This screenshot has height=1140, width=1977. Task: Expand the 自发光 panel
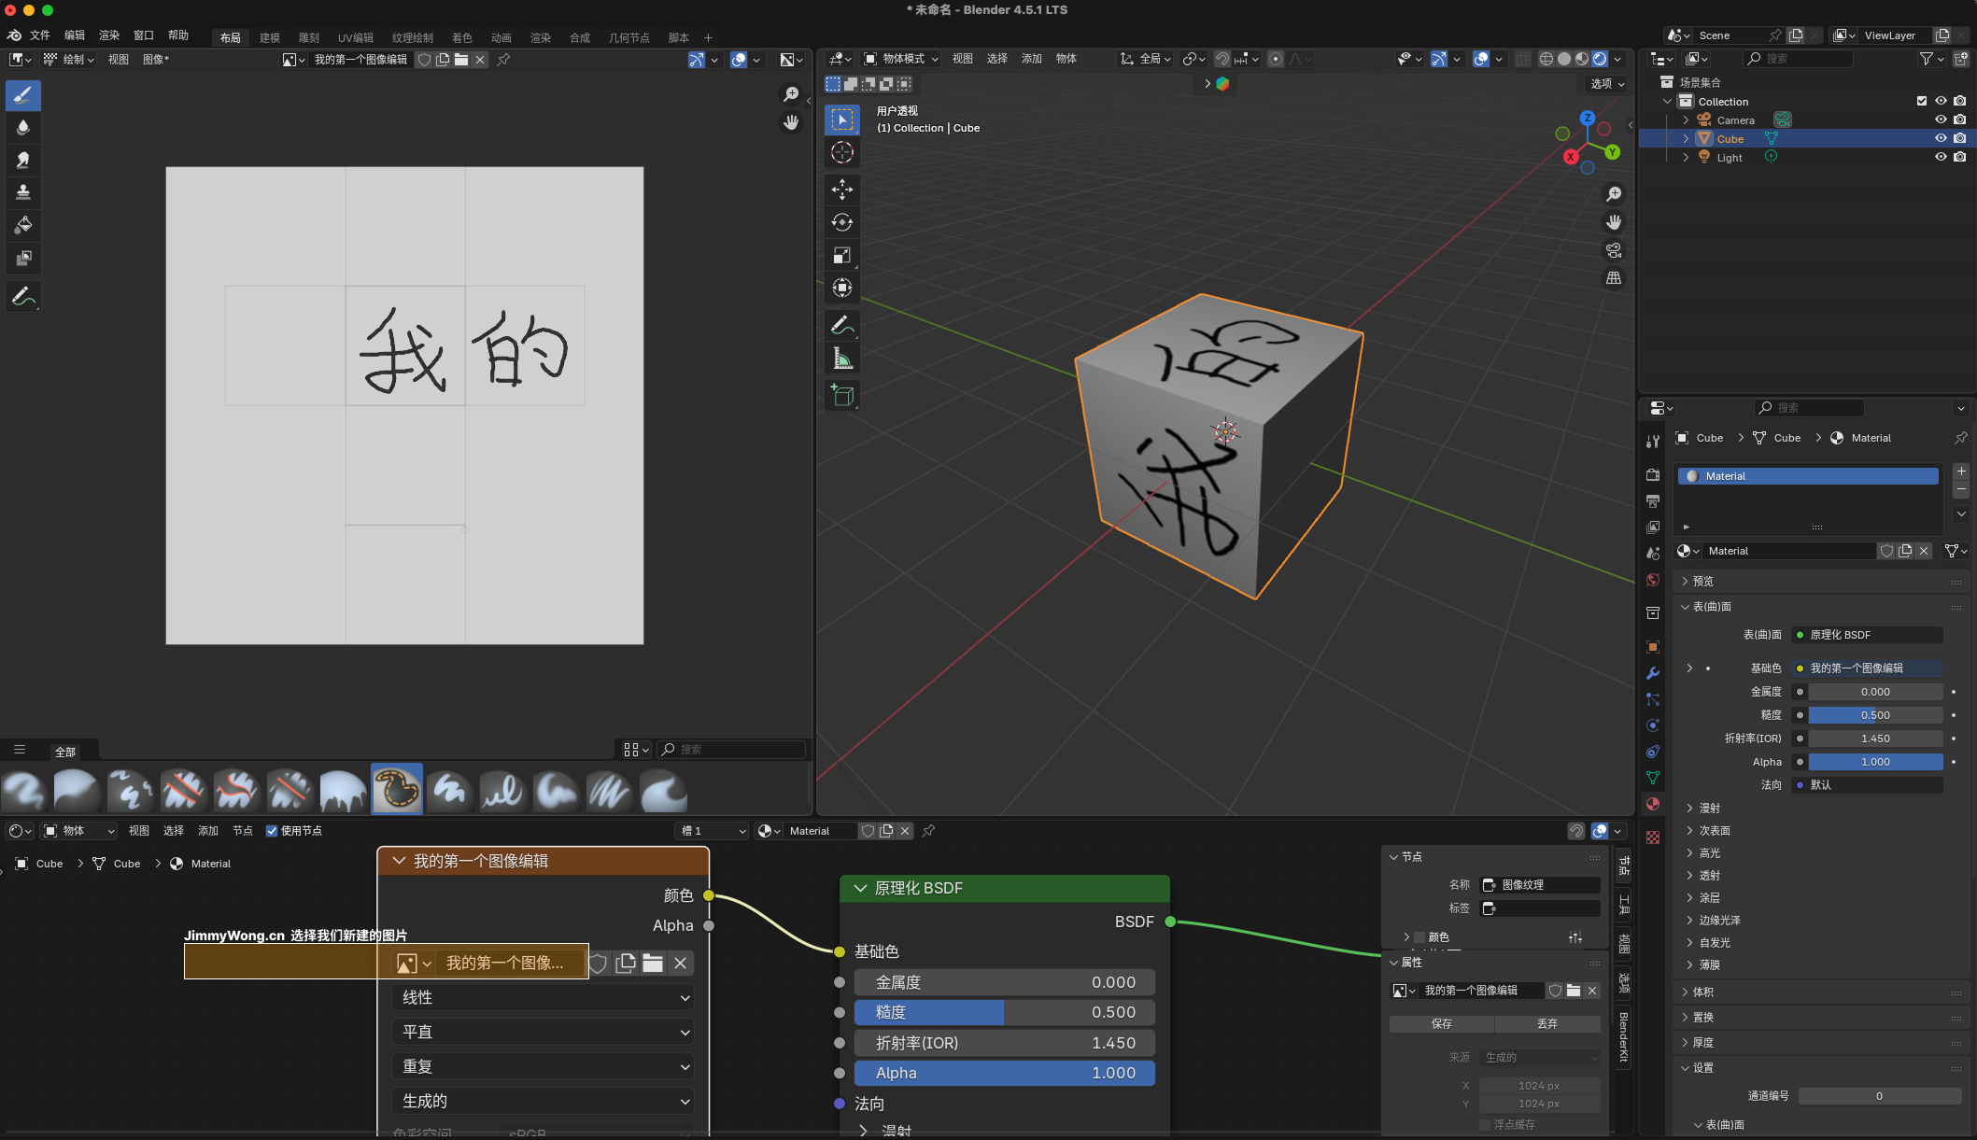(1715, 942)
